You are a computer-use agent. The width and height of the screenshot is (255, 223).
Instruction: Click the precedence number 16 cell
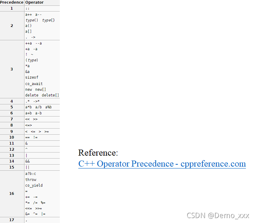(x=12, y=193)
